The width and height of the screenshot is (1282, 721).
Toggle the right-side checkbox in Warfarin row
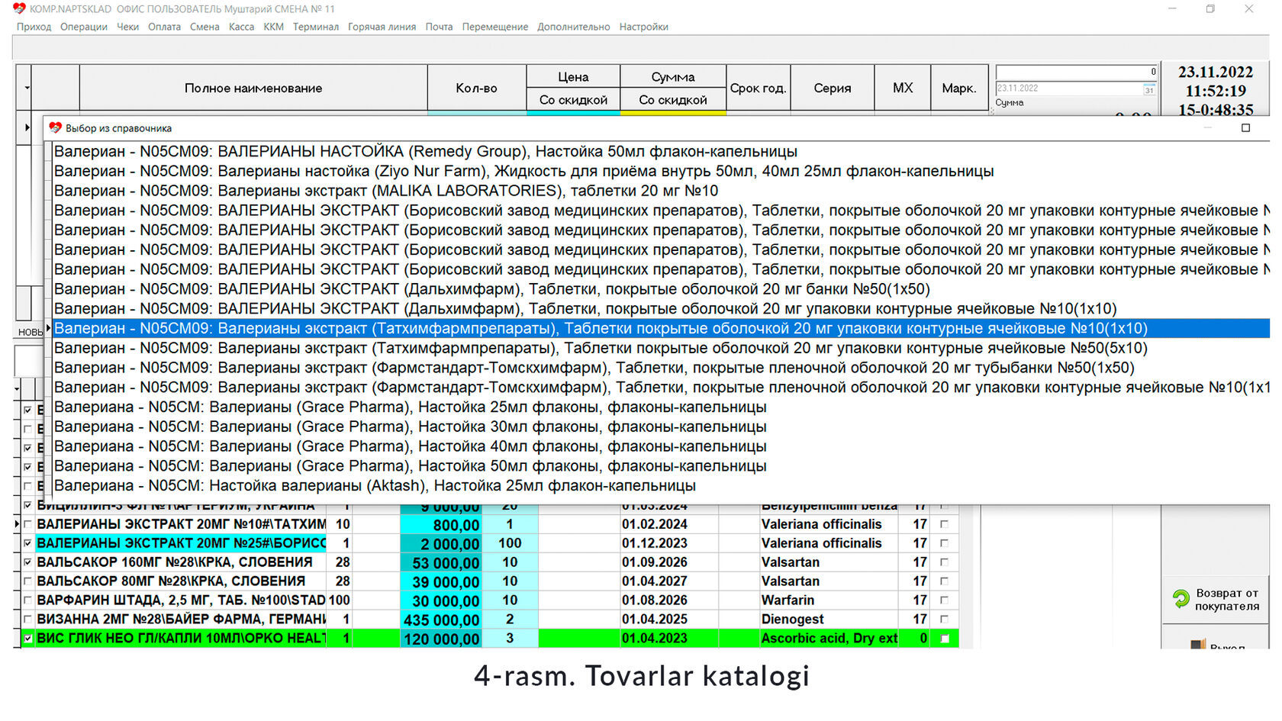(945, 600)
